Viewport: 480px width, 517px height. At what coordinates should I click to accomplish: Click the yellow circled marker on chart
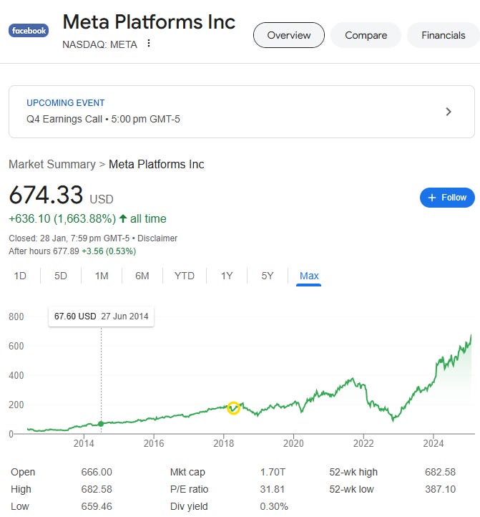click(233, 407)
